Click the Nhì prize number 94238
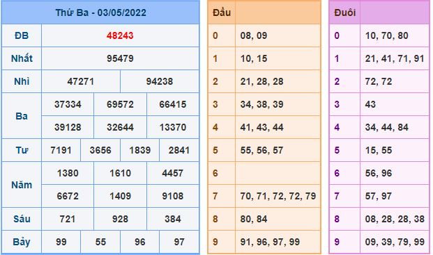Image resolution: width=433 pixels, height=255 pixels. [x=160, y=81]
